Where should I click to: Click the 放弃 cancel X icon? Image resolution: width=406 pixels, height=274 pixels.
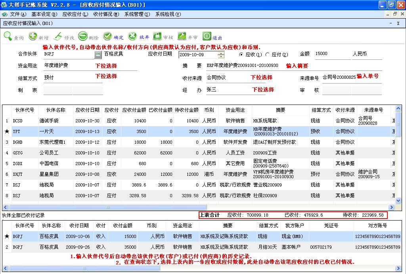(132, 36)
